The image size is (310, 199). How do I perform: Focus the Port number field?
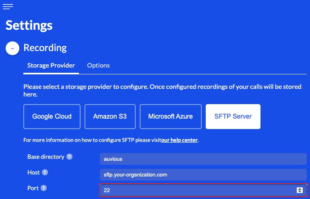click(x=197, y=190)
